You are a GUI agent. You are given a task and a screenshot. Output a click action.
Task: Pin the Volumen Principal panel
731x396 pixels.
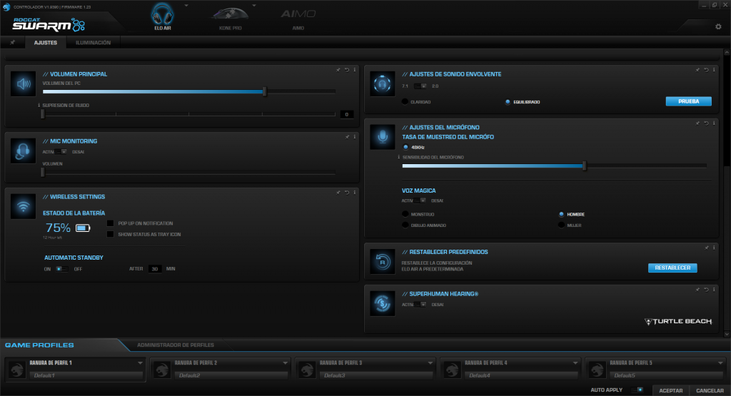pos(338,70)
